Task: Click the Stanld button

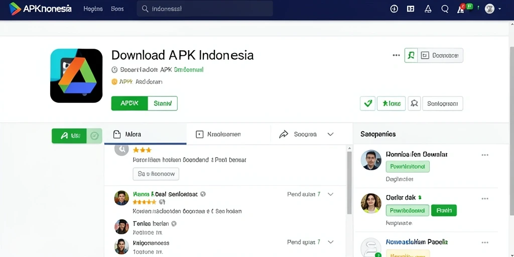Action: click(x=163, y=103)
